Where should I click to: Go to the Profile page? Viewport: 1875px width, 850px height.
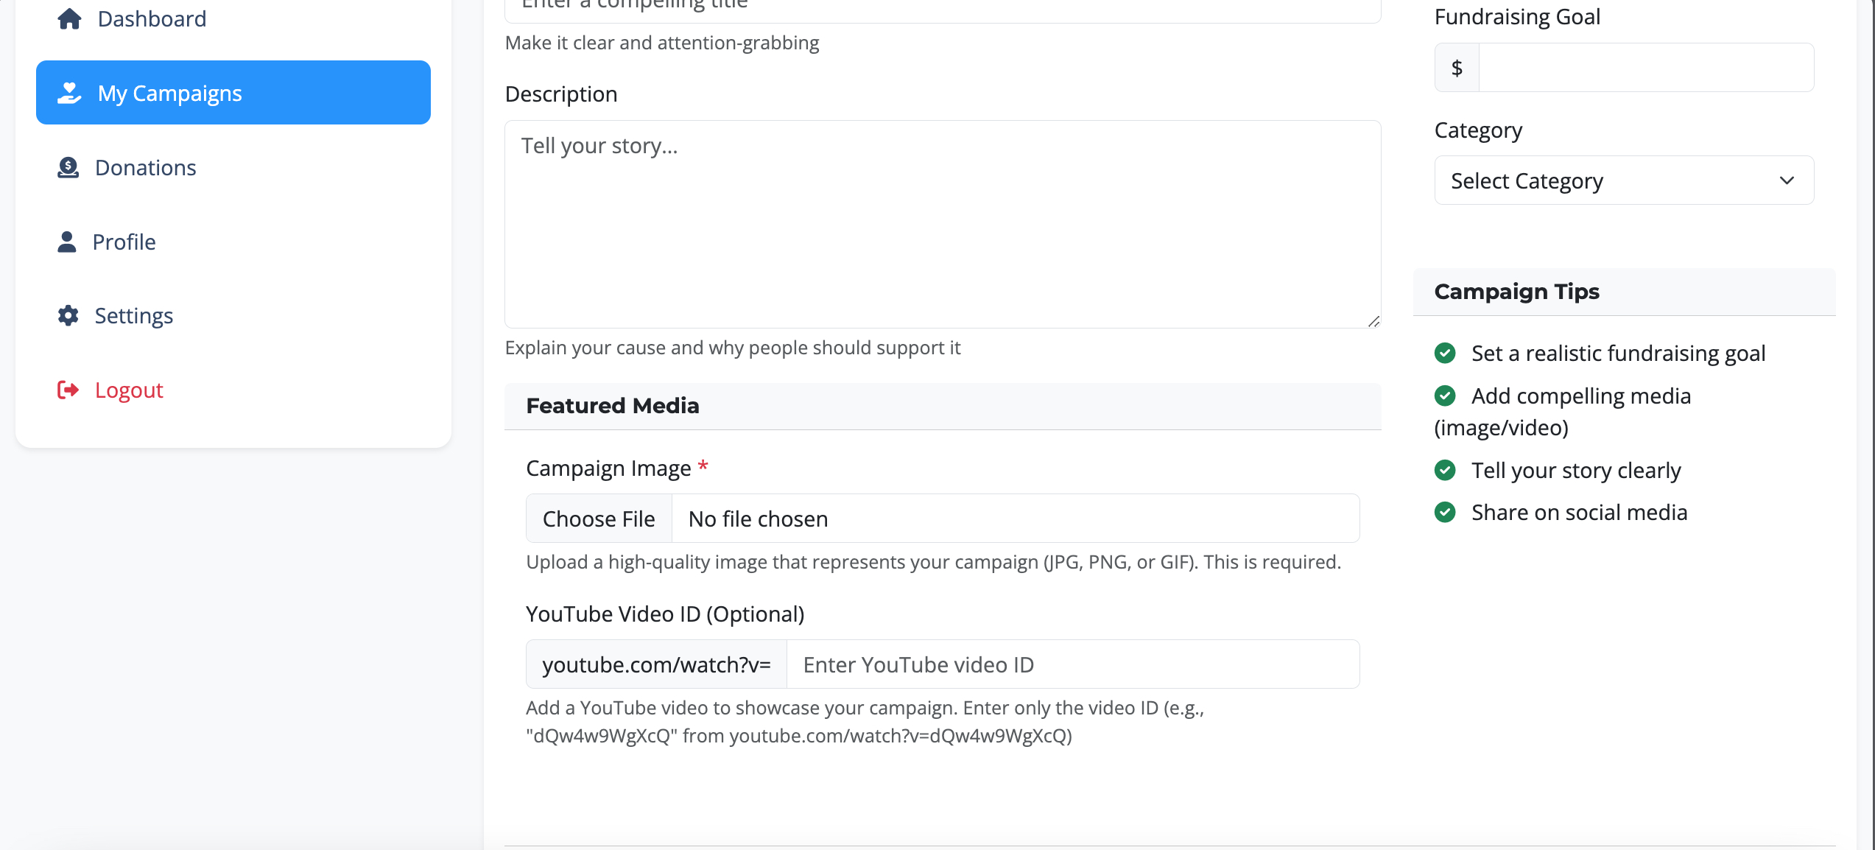coord(124,242)
